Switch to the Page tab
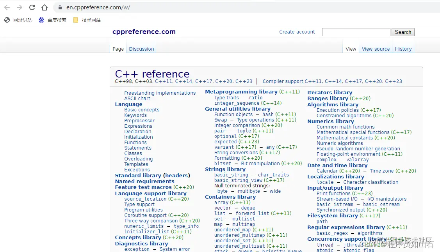440x252 pixels. tap(118, 49)
